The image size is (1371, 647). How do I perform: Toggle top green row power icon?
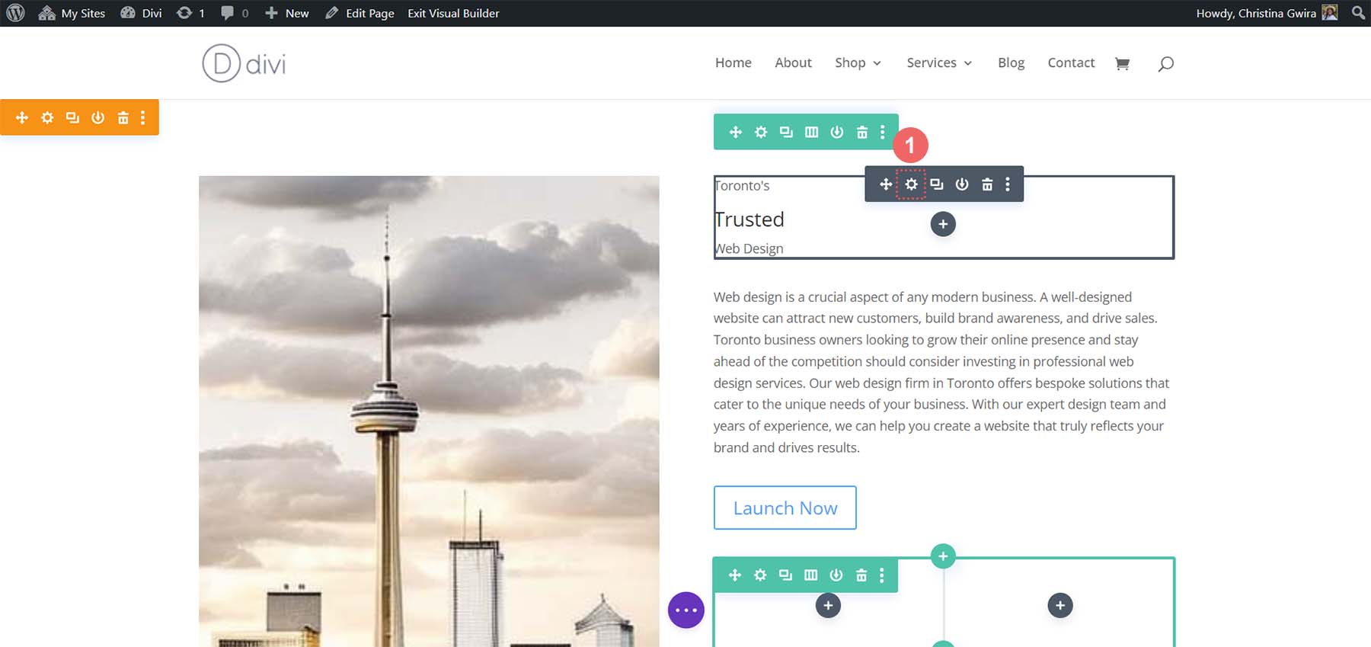[x=836, y=132]
